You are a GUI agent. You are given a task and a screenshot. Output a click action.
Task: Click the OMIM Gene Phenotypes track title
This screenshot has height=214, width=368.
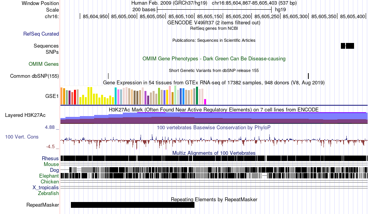214,58
